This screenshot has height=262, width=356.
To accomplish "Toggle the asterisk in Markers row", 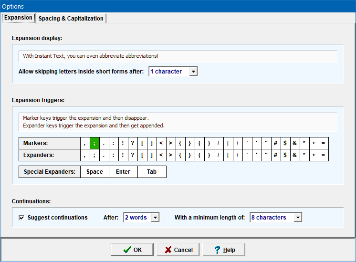I will pyautogui.click(x=304, y=143).
